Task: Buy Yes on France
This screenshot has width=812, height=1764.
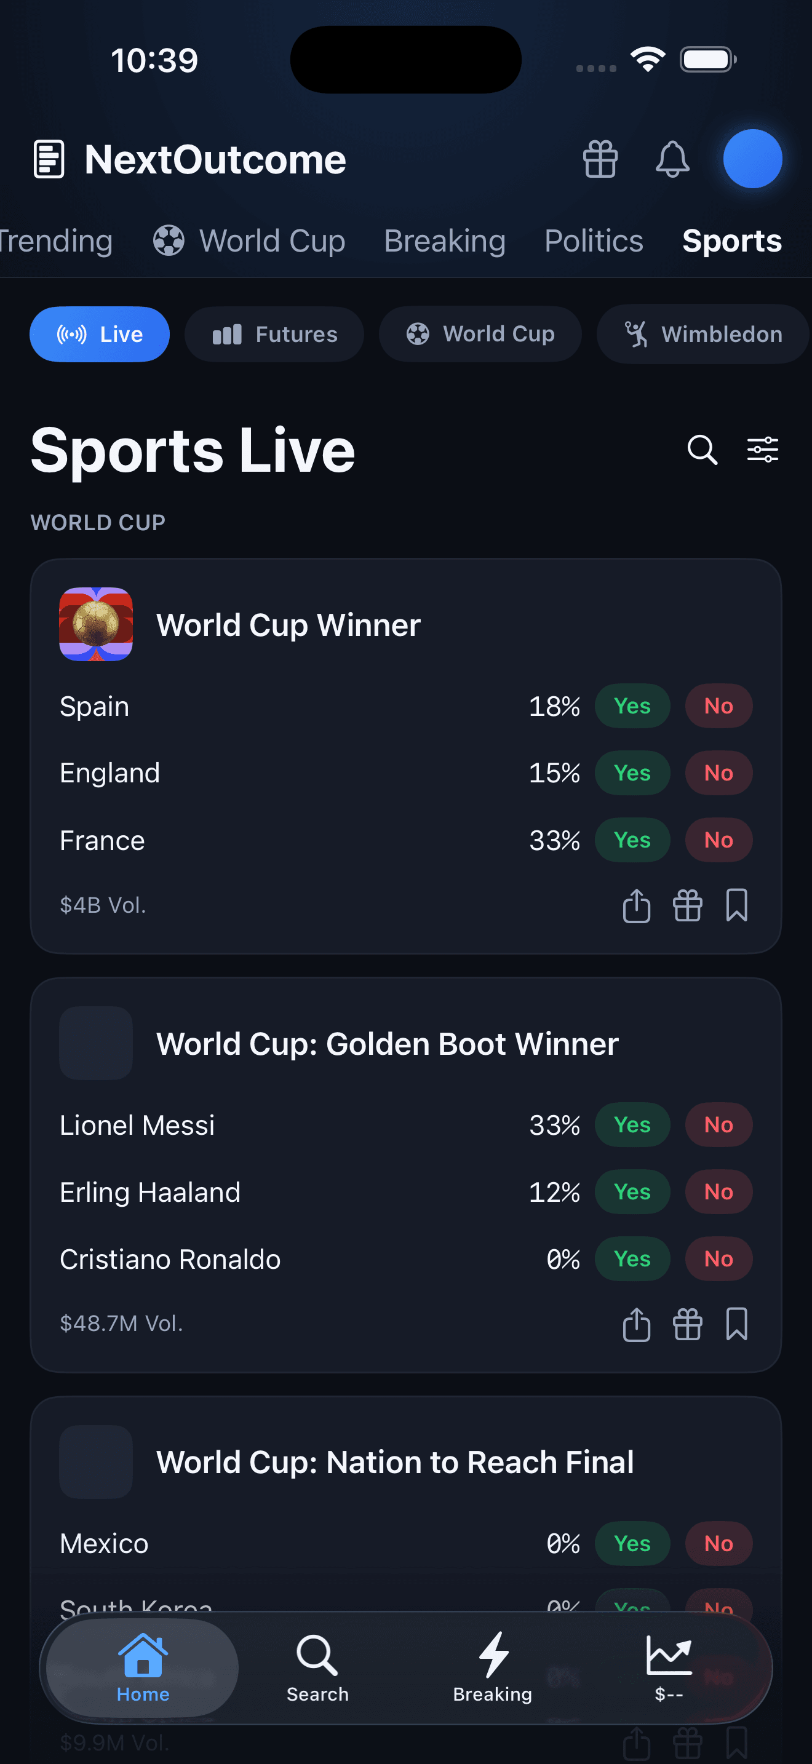Action: pos(632,840)
